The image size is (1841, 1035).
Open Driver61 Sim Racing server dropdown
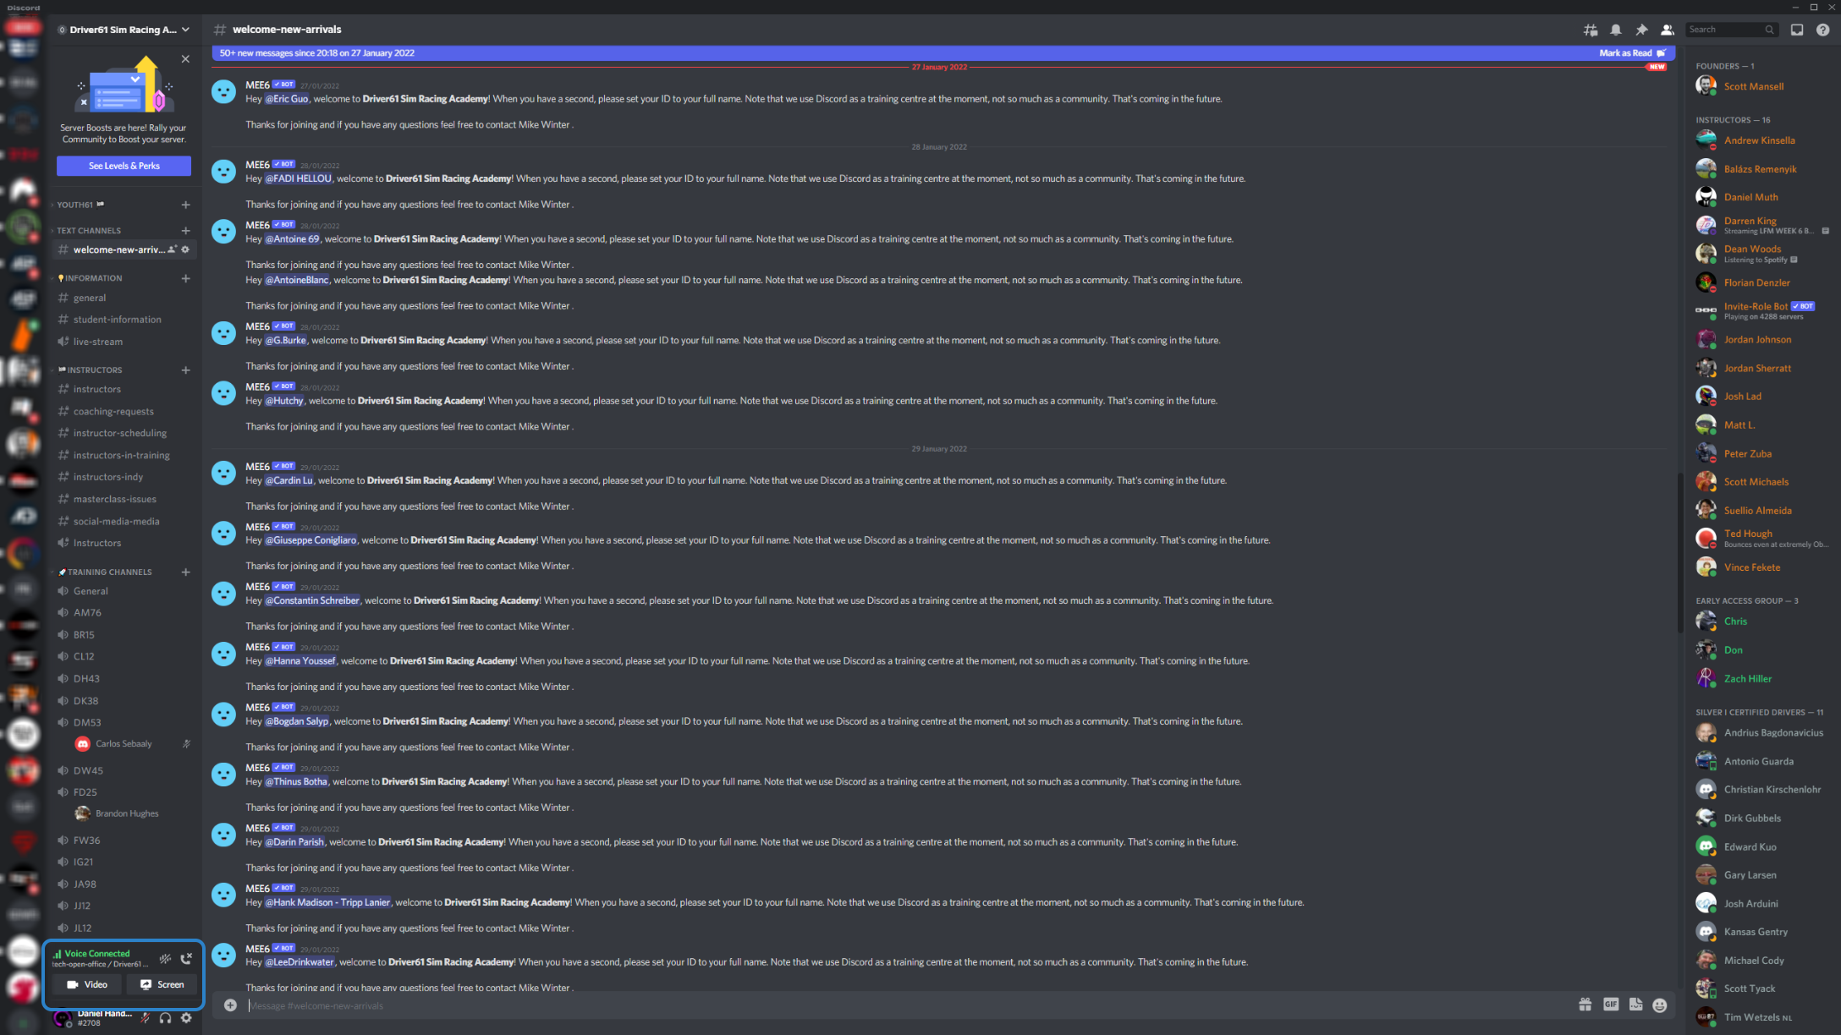pos(124,30)
